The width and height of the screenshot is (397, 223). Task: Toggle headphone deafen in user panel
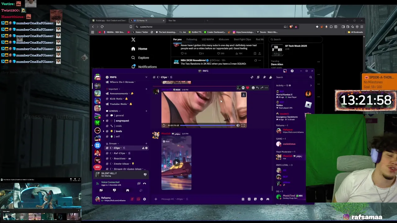[x=138, y=199]
